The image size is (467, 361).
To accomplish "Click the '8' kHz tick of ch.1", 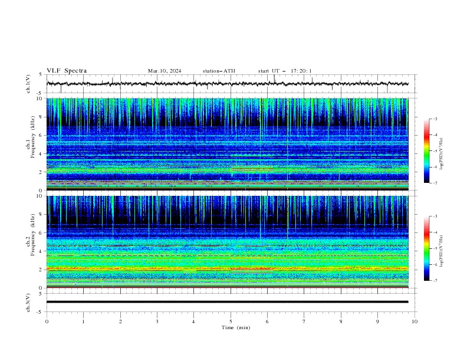I will pos(41,117).
